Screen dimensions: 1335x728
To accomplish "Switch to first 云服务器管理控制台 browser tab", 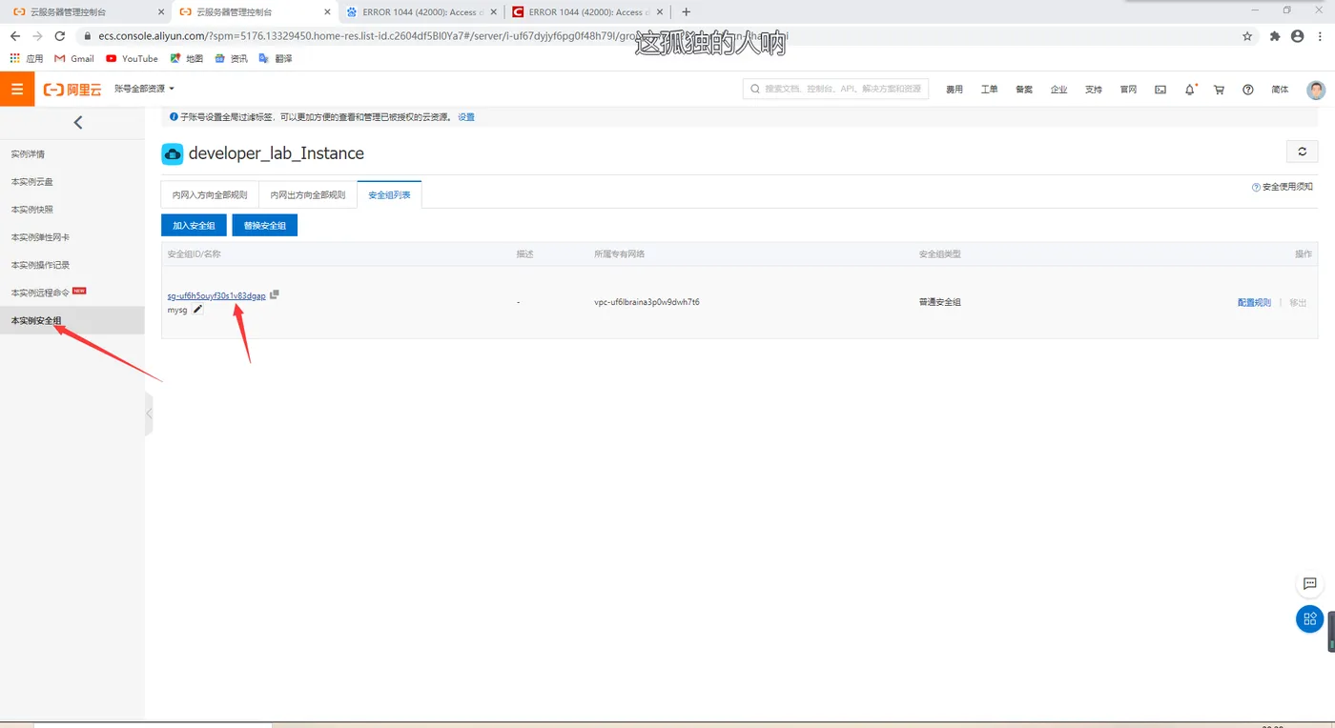I will pyautogui.click(x=86, y=12).
